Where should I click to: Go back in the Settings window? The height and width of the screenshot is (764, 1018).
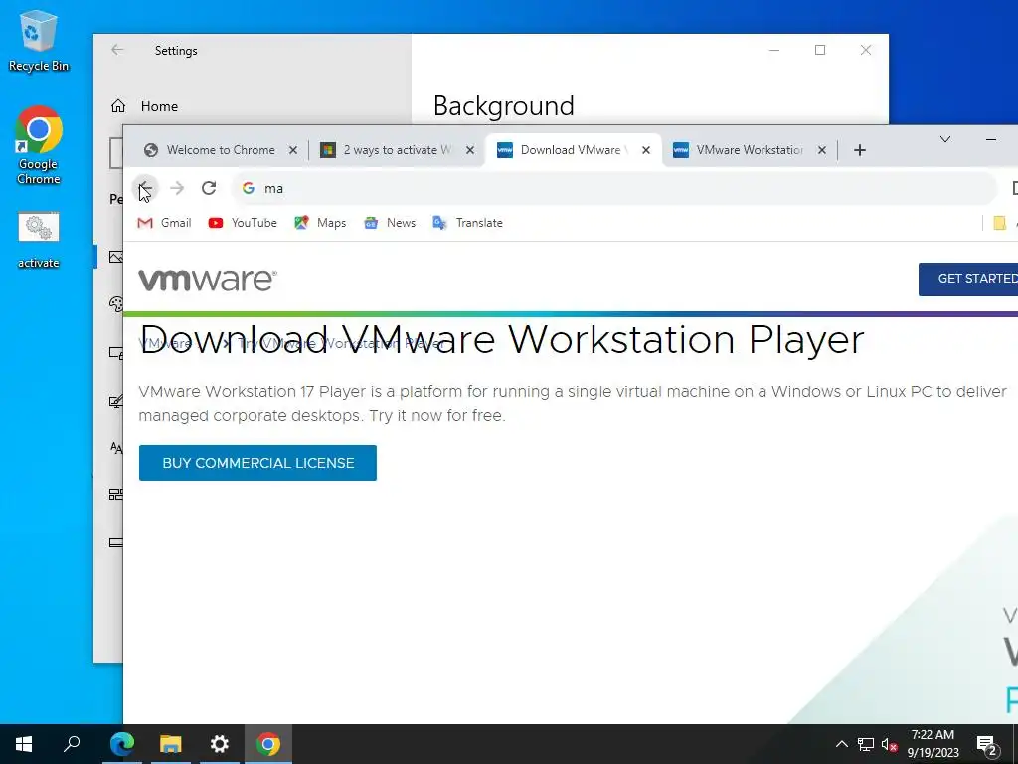click(117, 50)
